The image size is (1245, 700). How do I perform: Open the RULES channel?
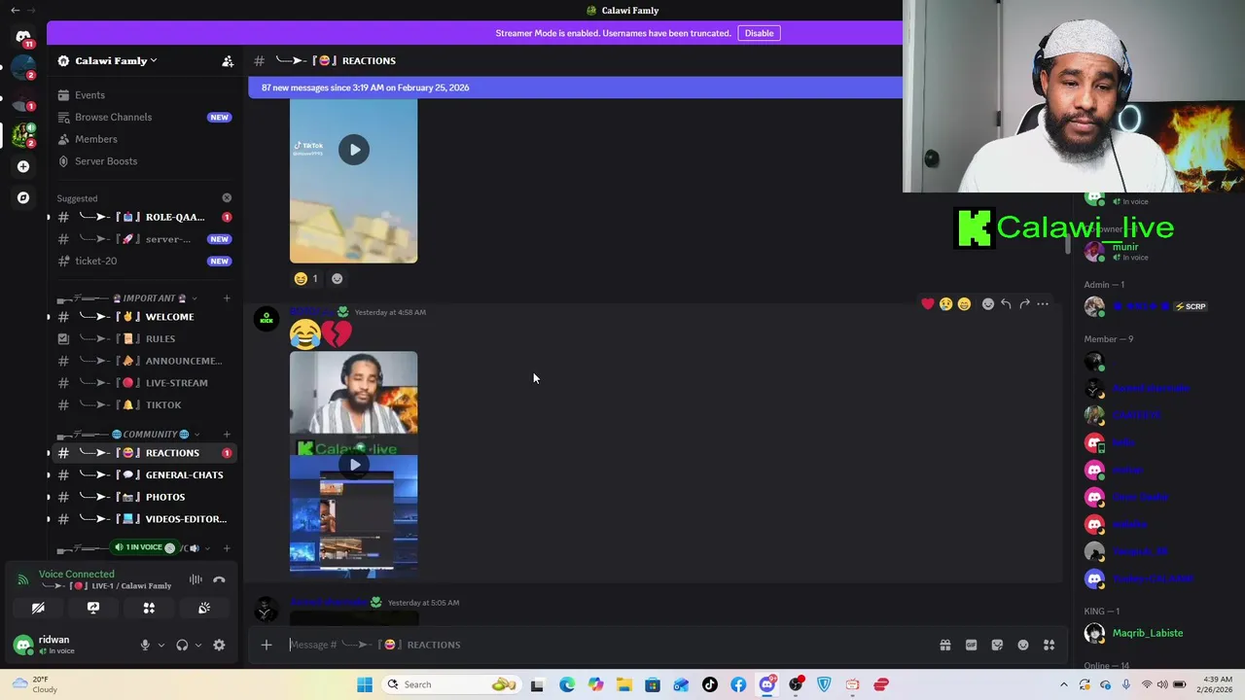pos(146,338)
